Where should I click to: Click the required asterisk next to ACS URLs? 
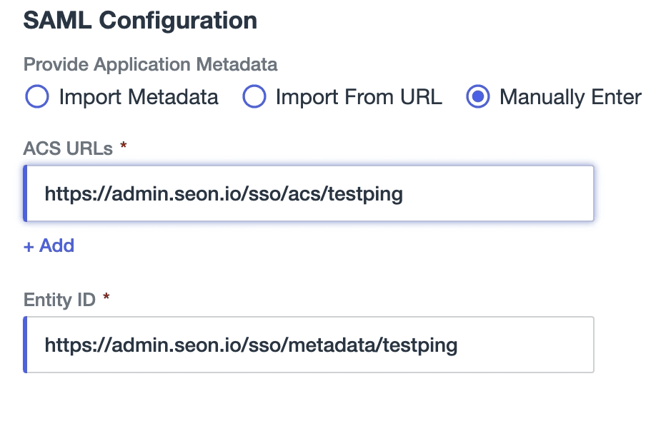(x=123, y=146)
